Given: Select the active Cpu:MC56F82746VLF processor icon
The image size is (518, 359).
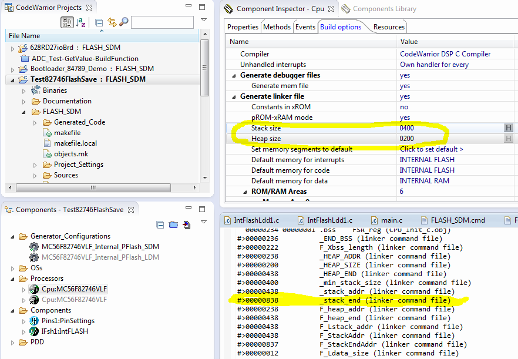Looking at the screenshot, I should 34,289.
